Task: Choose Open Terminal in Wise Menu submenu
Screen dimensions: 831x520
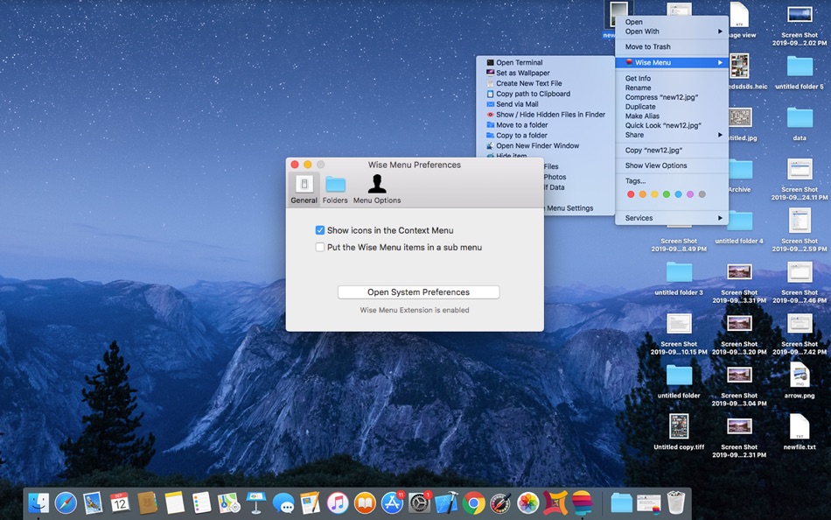Action: [x=545, y=63]
